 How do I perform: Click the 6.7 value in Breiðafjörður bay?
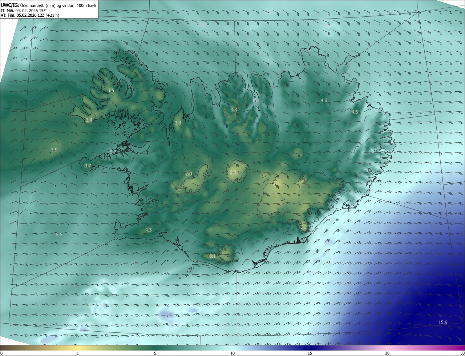pyautogui.click(x=113, y=151)
